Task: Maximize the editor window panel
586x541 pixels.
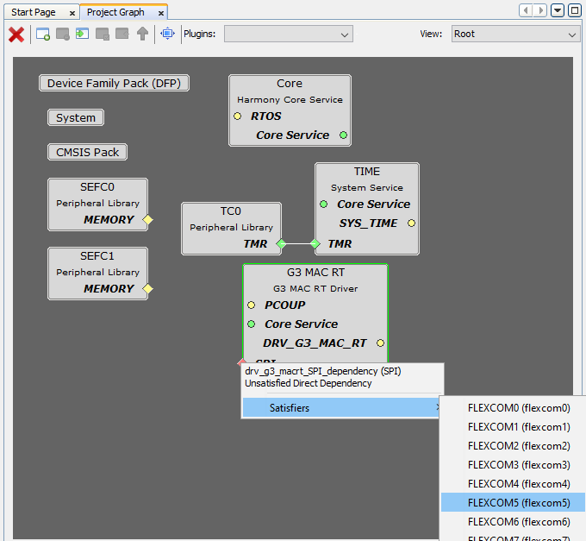Action: [x=575, y=10]
